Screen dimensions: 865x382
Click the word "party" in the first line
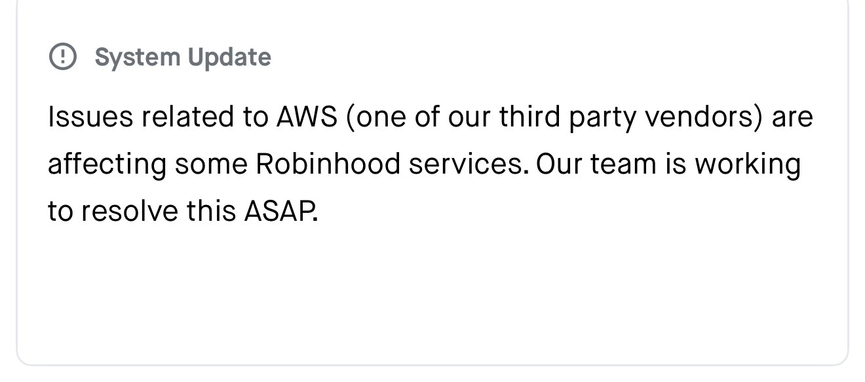(x=602, y=117)
